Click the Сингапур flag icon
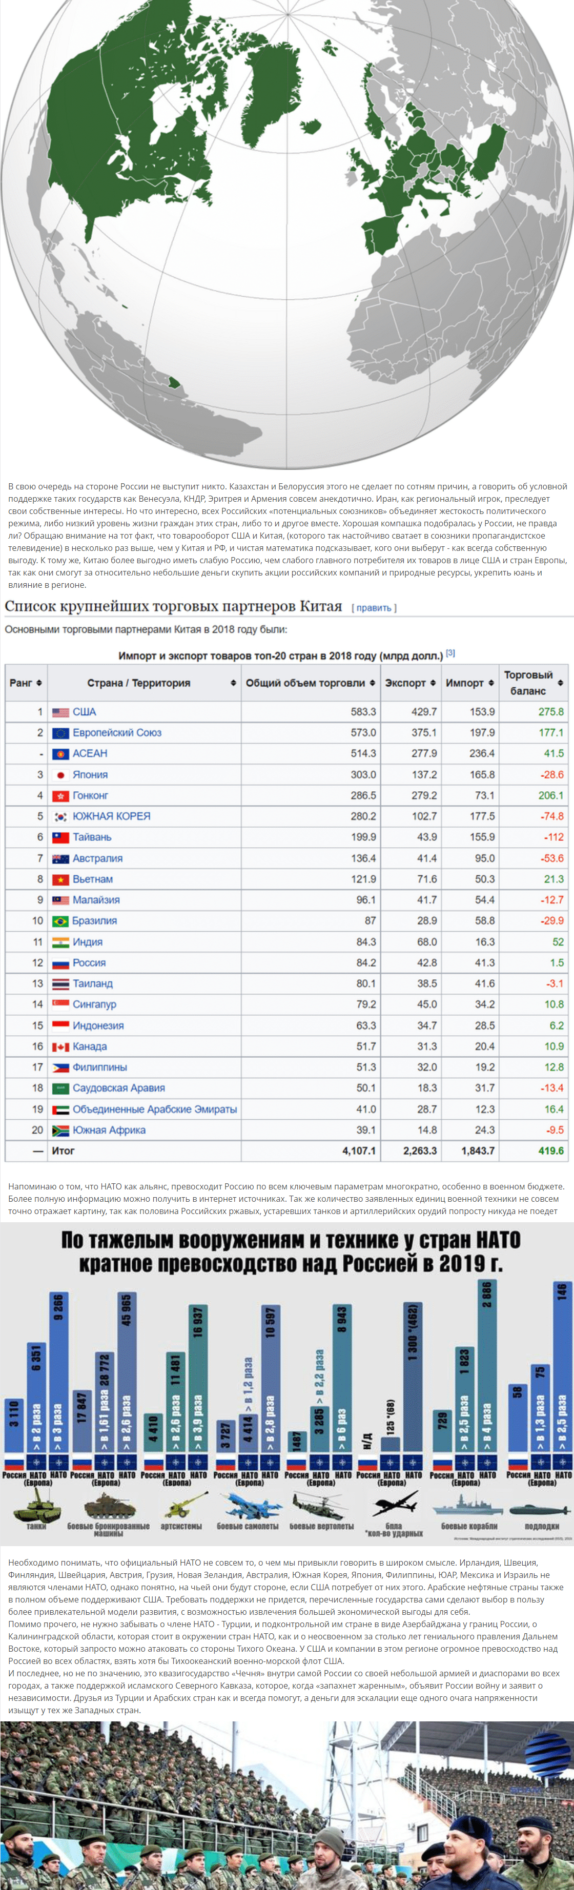Image resolution: width=574 pixels, height=1890 pixels. click(60, 1004)
